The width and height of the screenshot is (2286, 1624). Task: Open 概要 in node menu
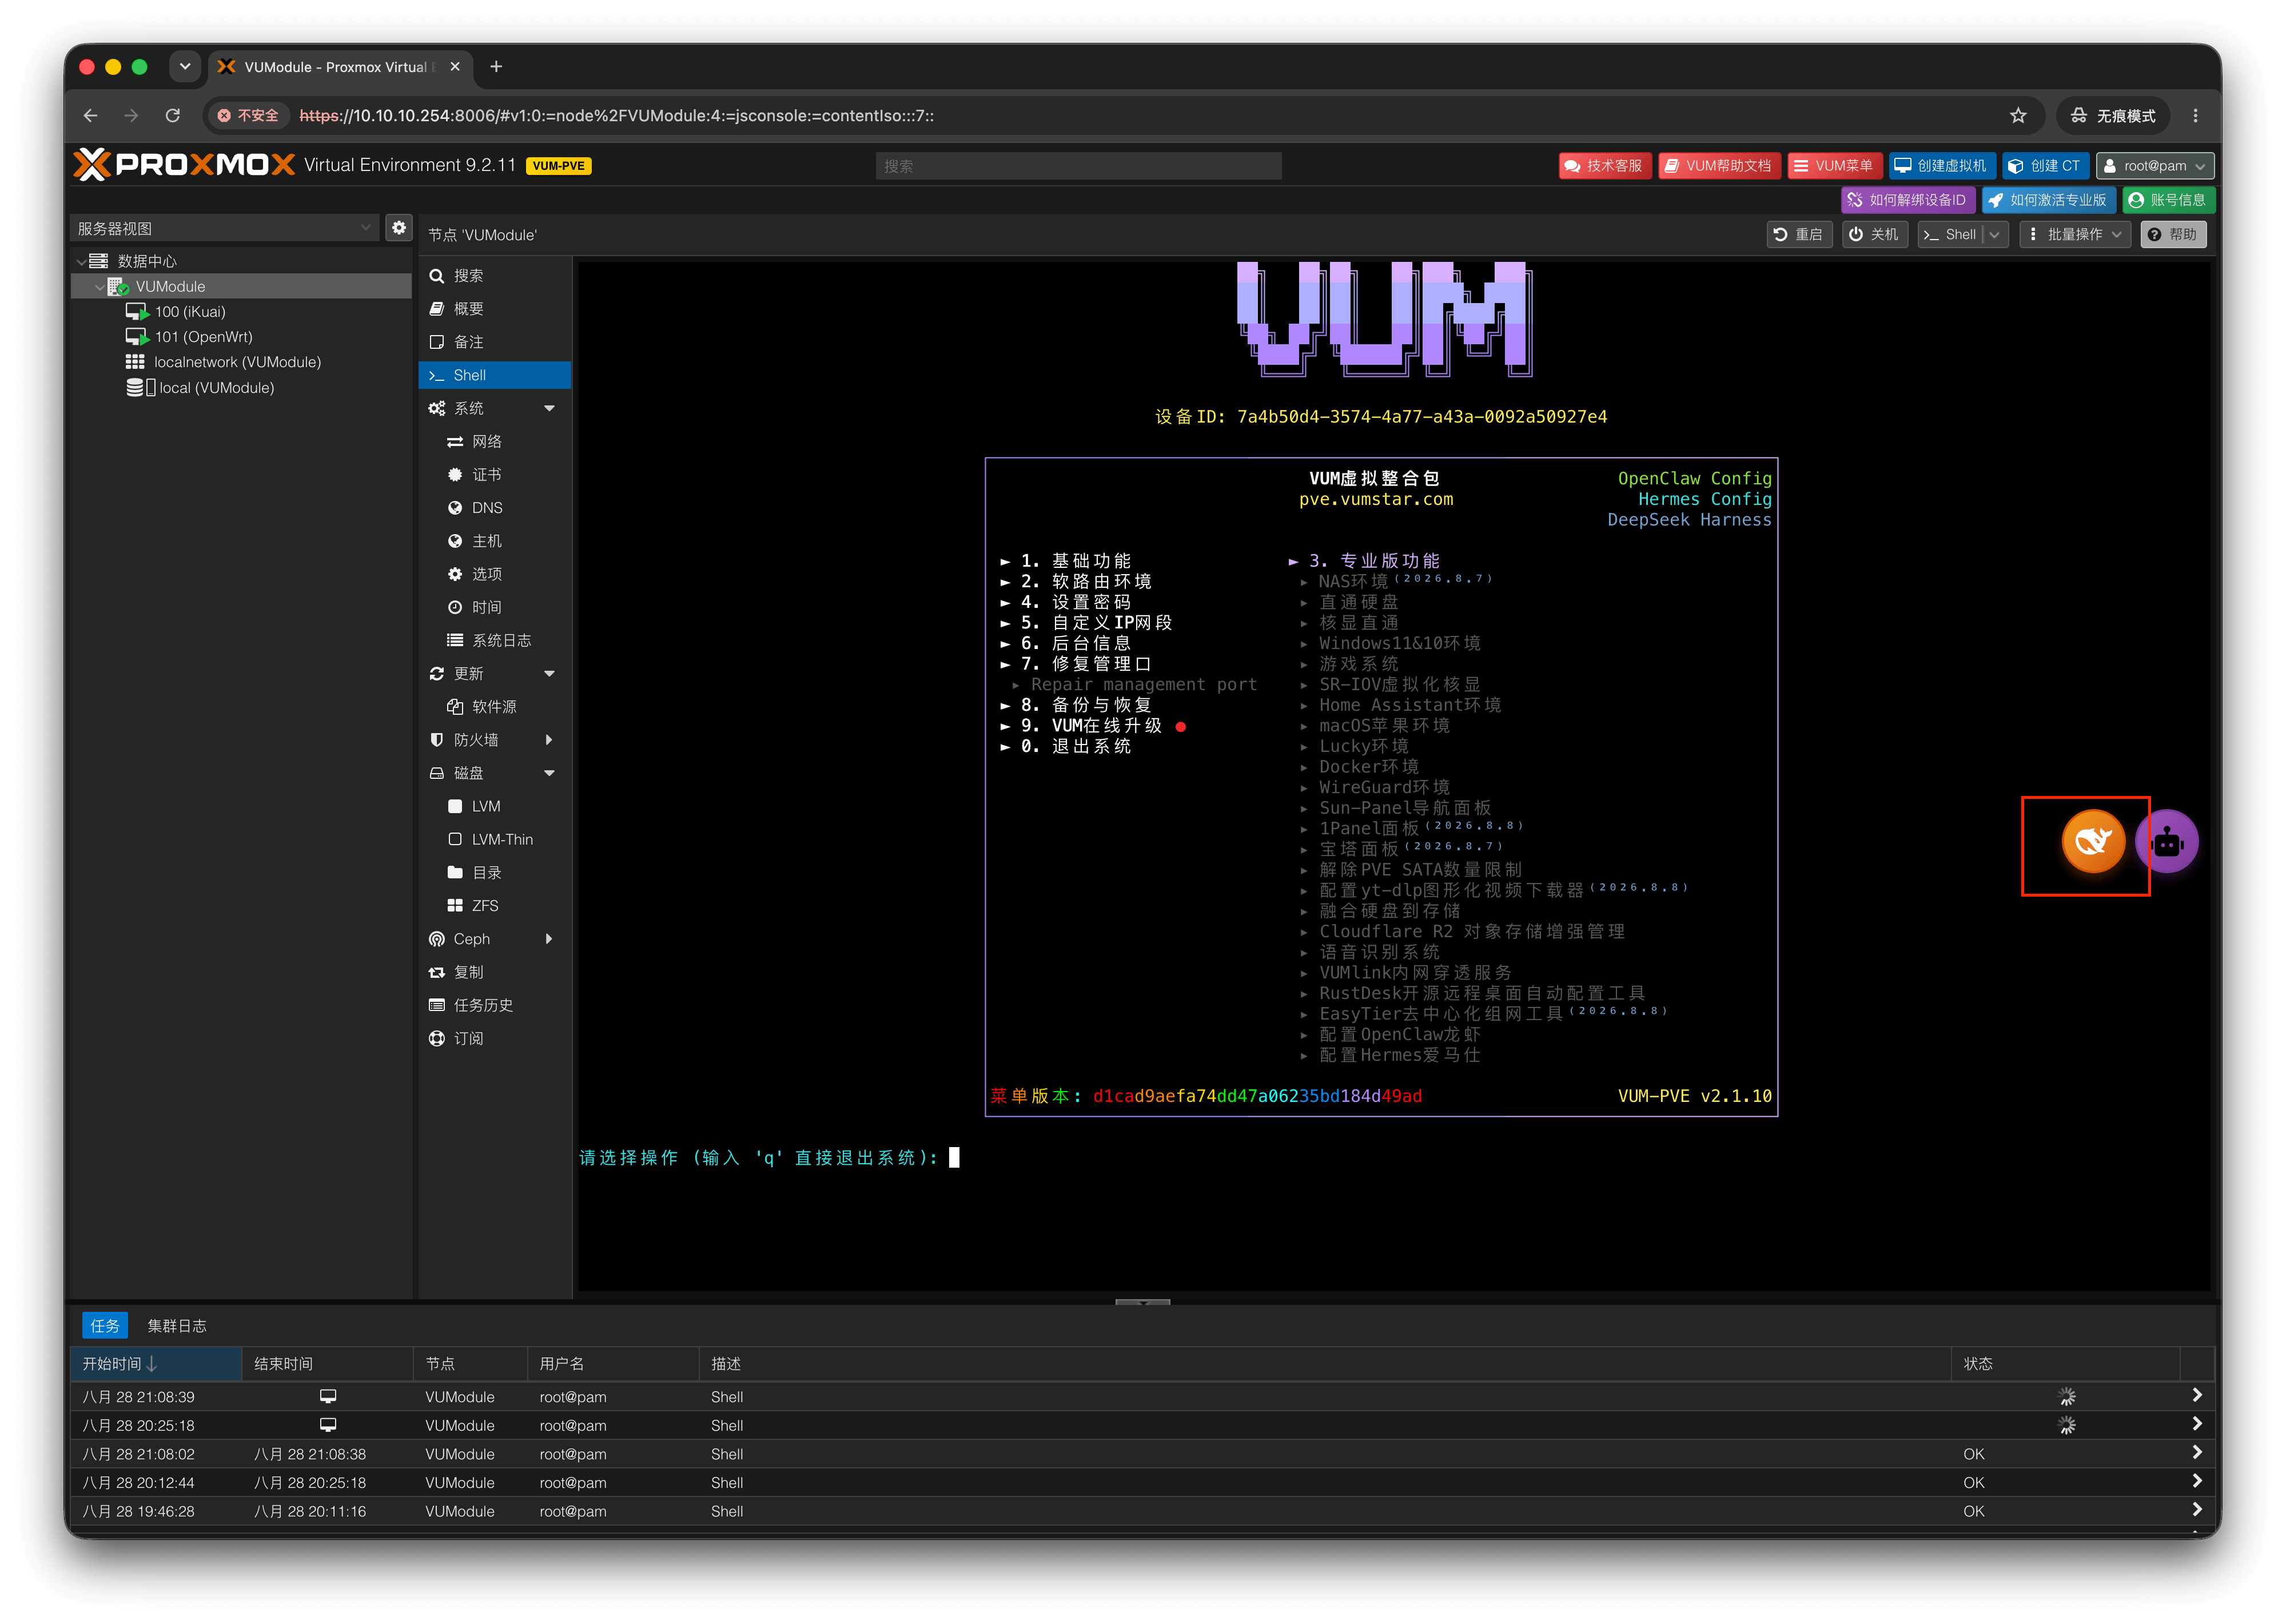tap(495, 308)
